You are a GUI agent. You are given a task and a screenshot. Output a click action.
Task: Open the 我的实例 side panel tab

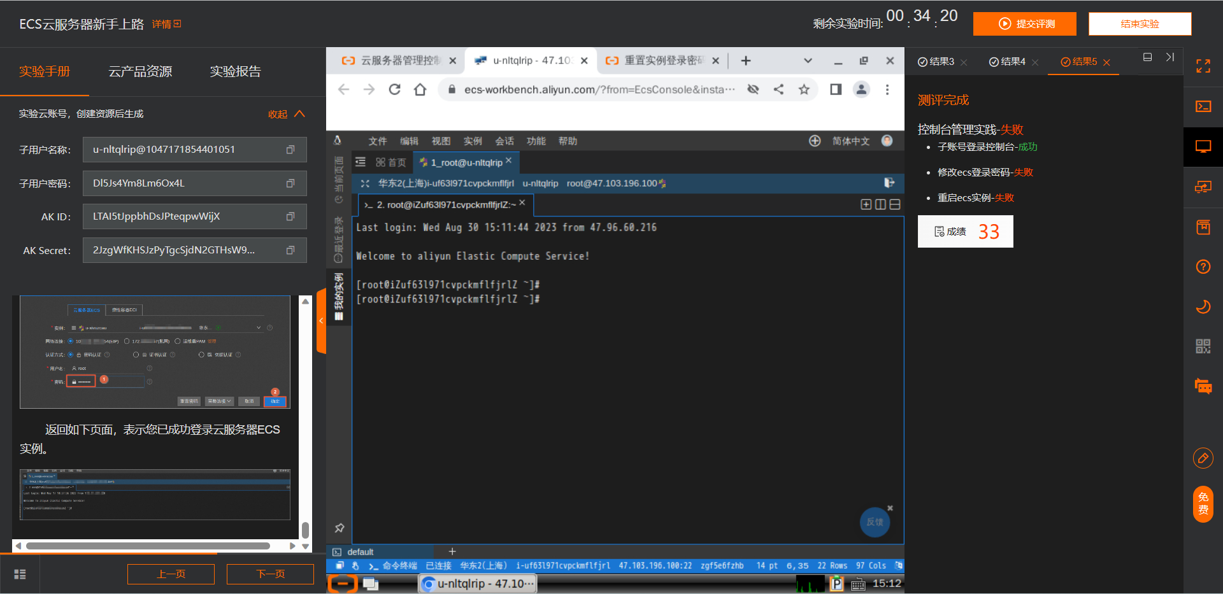(x=339, y=296)
